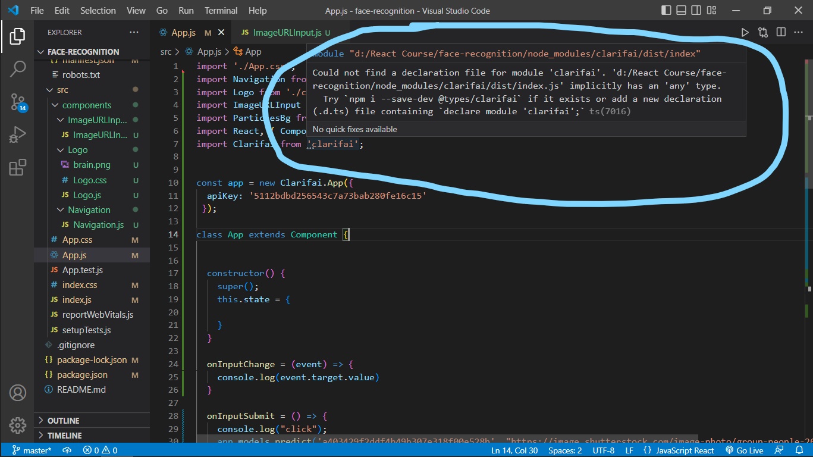Image resolution: width=813 pixels, height=457 pixels.
Task: Collapse the Navigation folder
Action: coord(61,210)
